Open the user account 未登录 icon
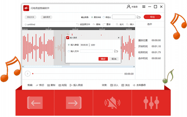Screen dimensions: 187x117 click(128, 7)
